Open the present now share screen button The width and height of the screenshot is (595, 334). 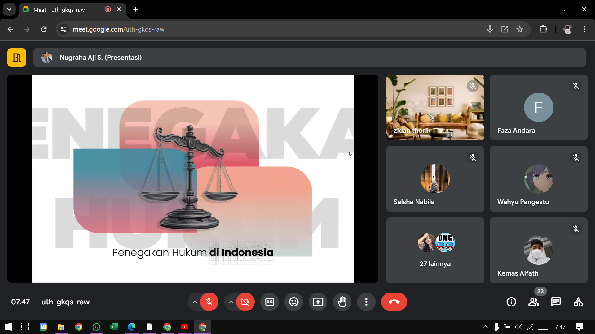318,302
